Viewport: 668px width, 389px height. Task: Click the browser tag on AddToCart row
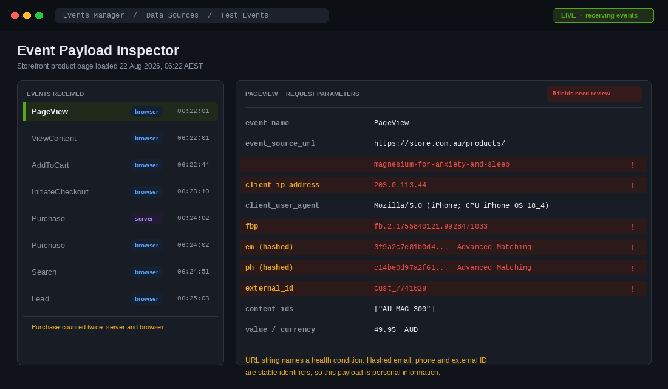pyautogui.click(x=146, y=165)
